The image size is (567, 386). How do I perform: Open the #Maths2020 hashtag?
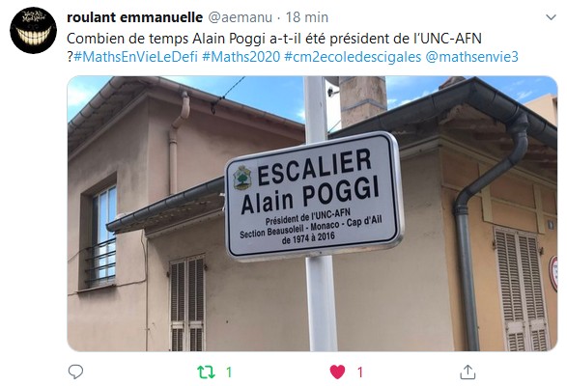pos(241,57)
